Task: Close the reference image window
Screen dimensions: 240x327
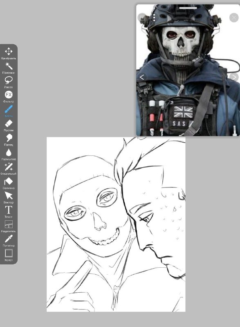Action: (234, 18)
